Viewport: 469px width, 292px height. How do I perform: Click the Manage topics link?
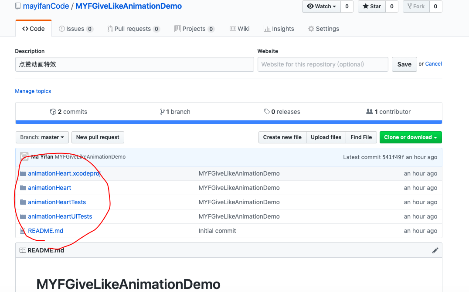pyautogui.click(x=33, y=91)
